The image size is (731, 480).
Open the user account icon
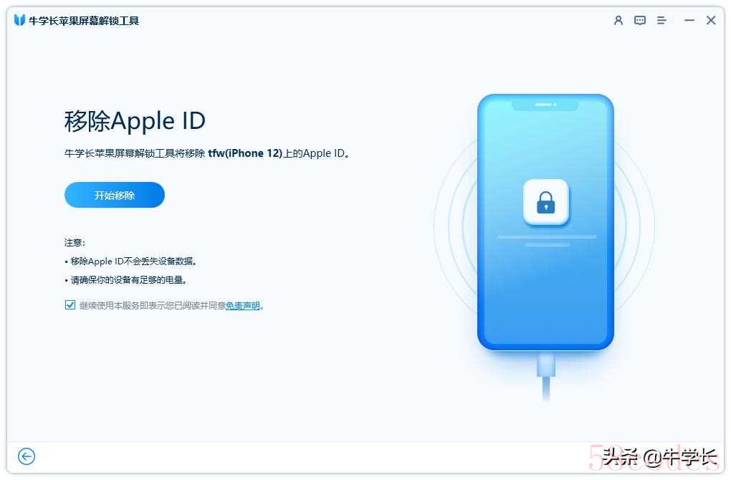(x=618, y=21)
